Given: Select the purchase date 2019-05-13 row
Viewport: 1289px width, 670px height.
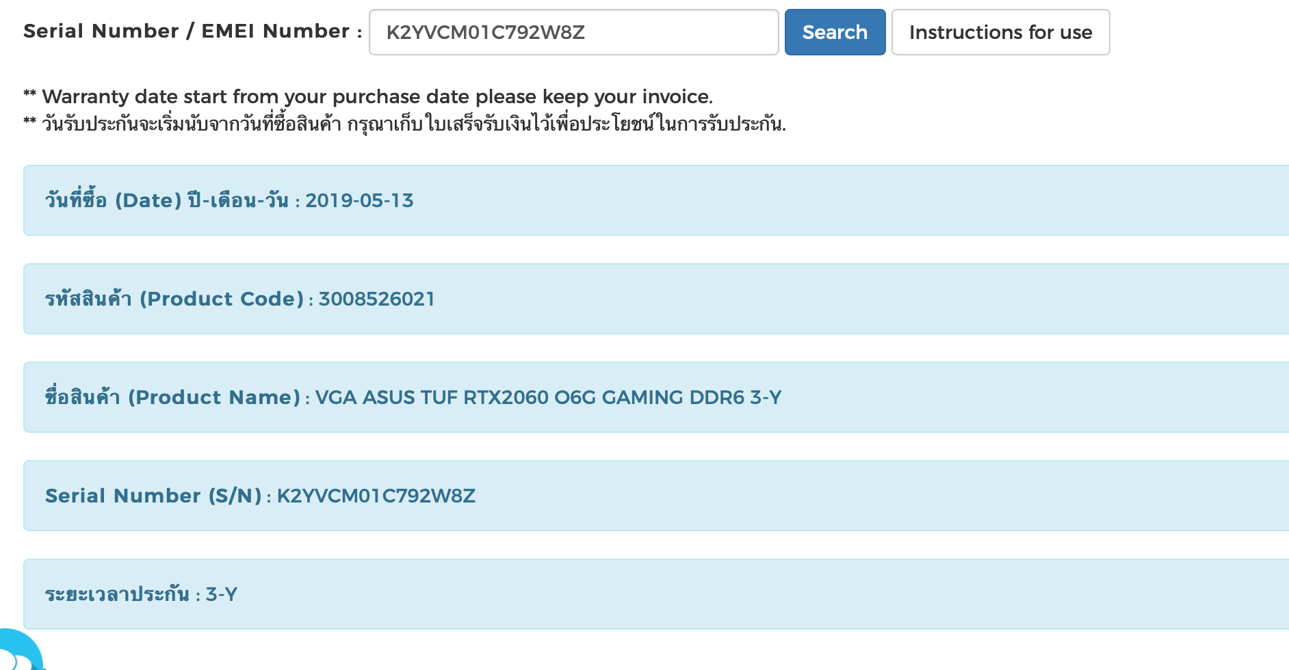Looking at the screenshot, I should (x=656, y=200).
